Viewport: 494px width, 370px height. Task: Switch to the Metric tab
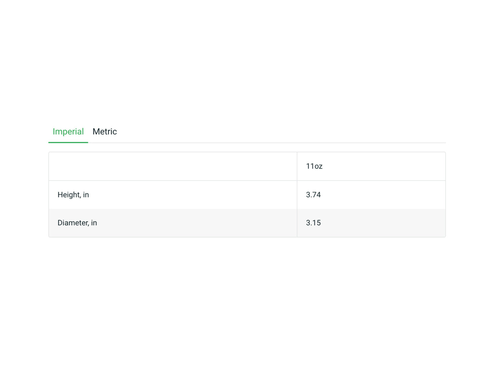(x=105, y=132)
